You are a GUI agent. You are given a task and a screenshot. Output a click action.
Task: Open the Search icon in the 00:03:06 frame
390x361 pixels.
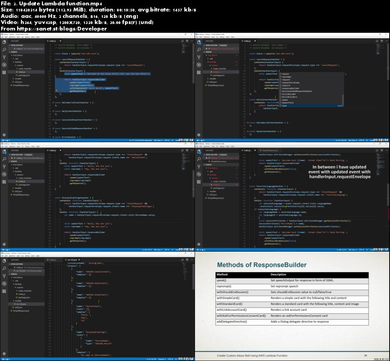pyautogui.click(x=199, y=50)
